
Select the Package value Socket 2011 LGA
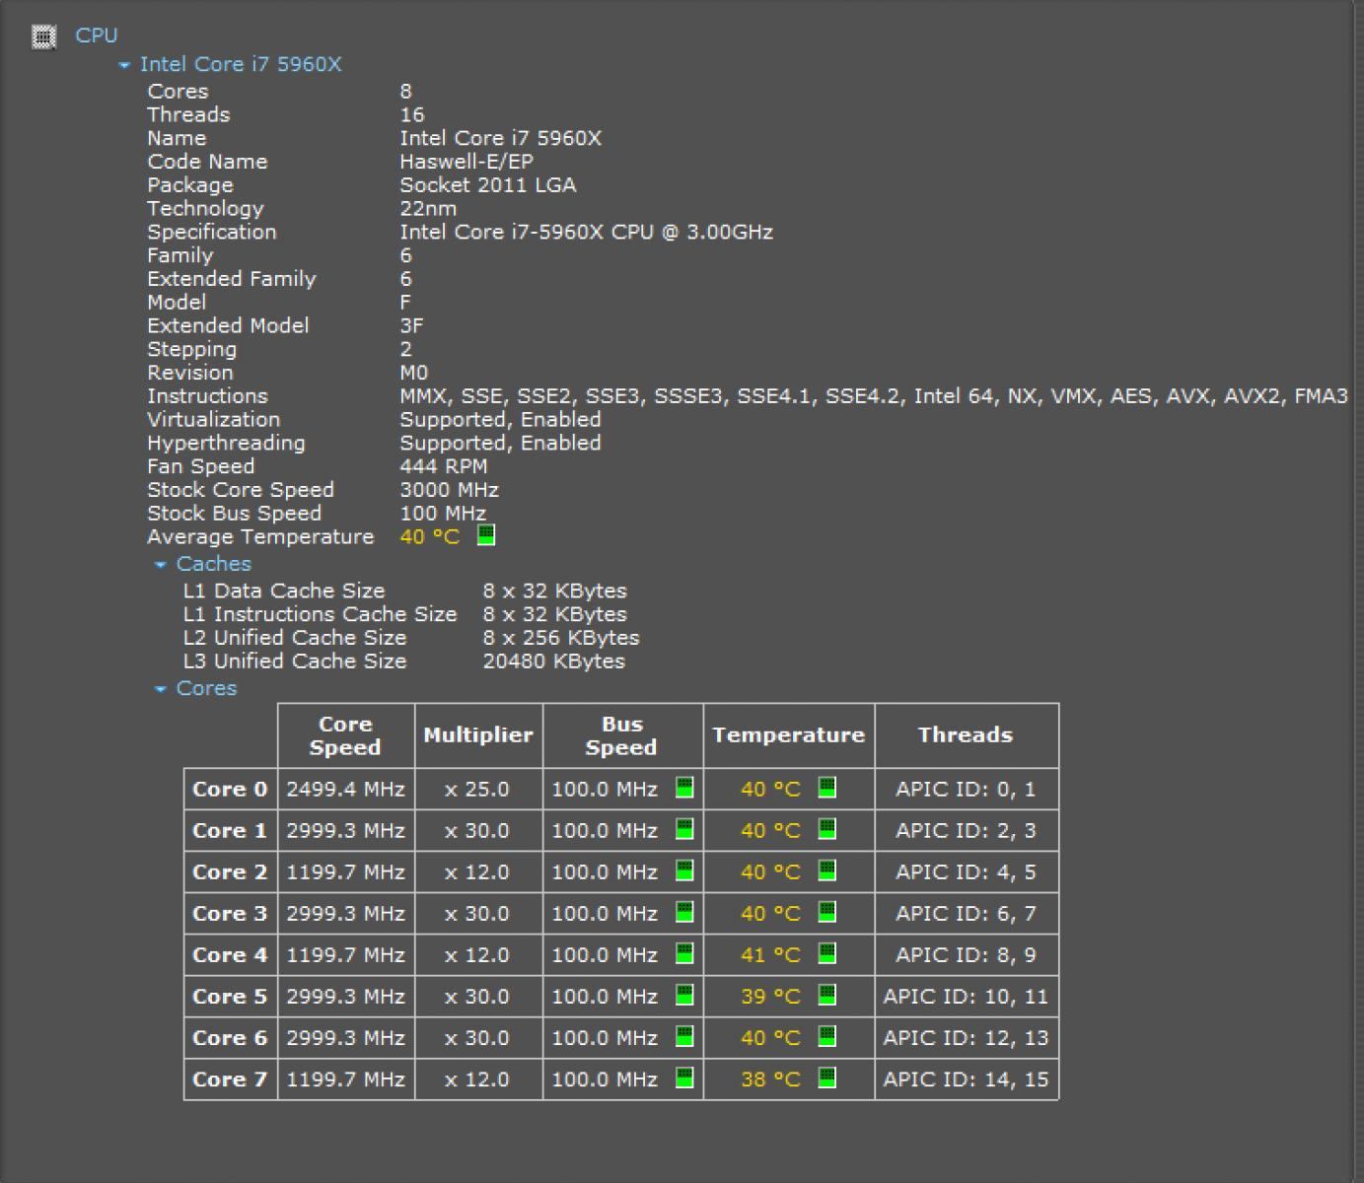(488, 185)
